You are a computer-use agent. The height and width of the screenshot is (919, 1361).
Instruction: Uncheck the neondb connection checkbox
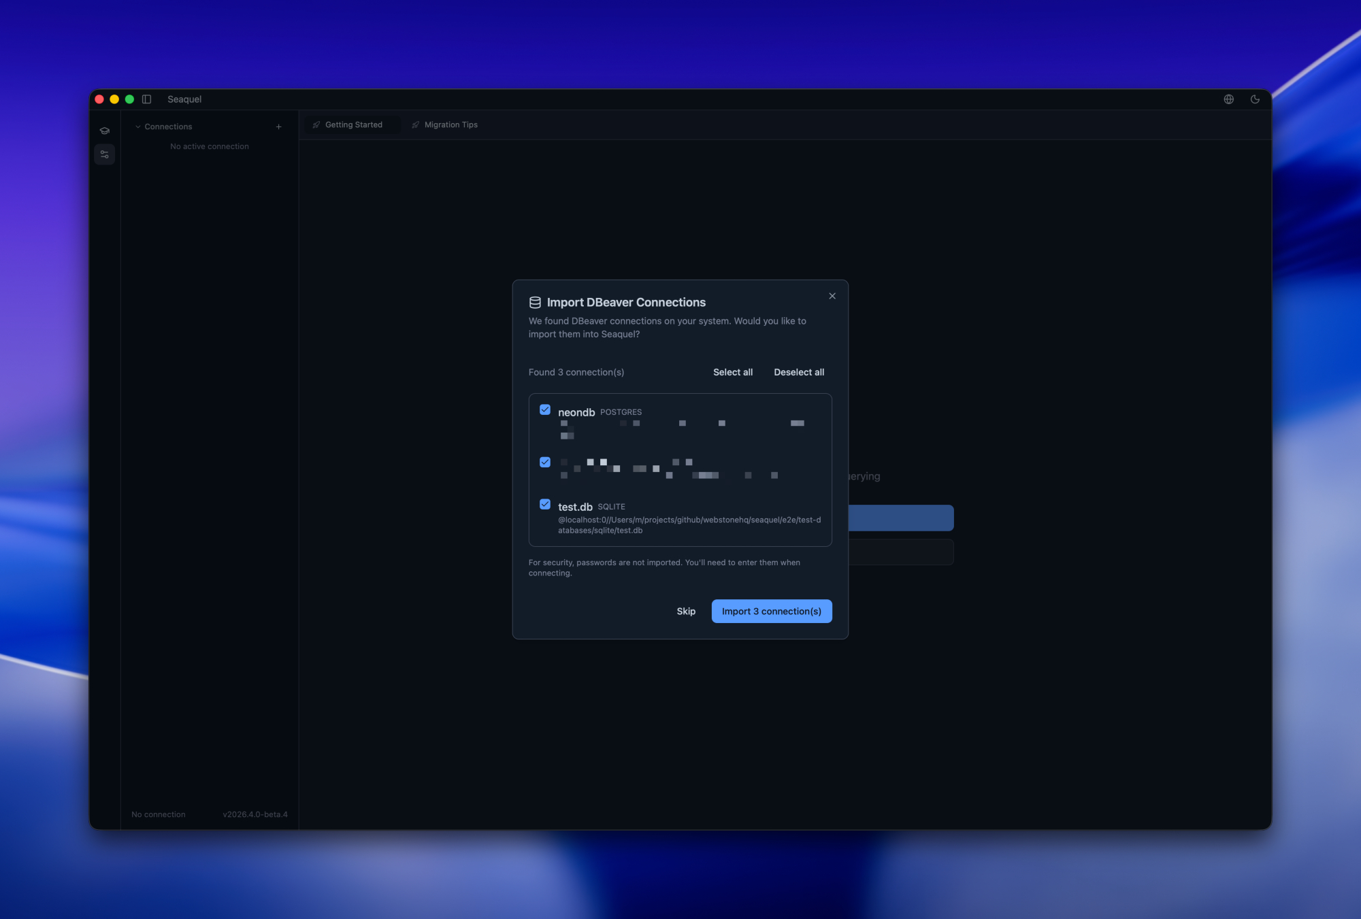[545, 410]
